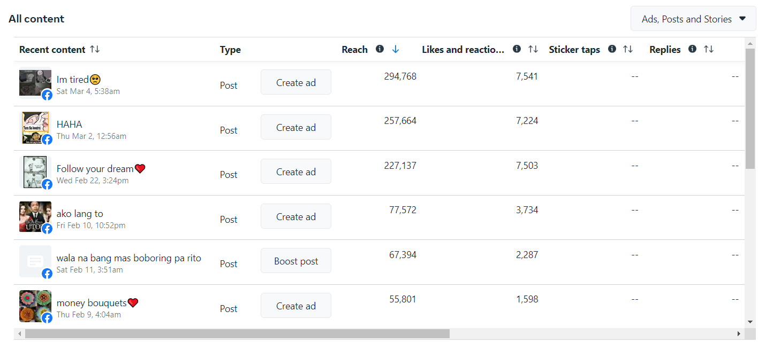766x358 pixels.
Task: Open "Follow your dream" post title
Action: pyautogui.click(x=95, y=169)
